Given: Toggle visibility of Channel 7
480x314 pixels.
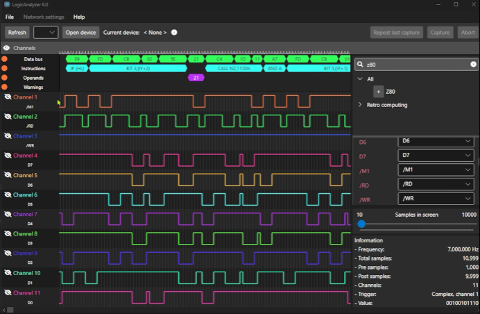Looking at the screenshot, I should coord(8,215).
